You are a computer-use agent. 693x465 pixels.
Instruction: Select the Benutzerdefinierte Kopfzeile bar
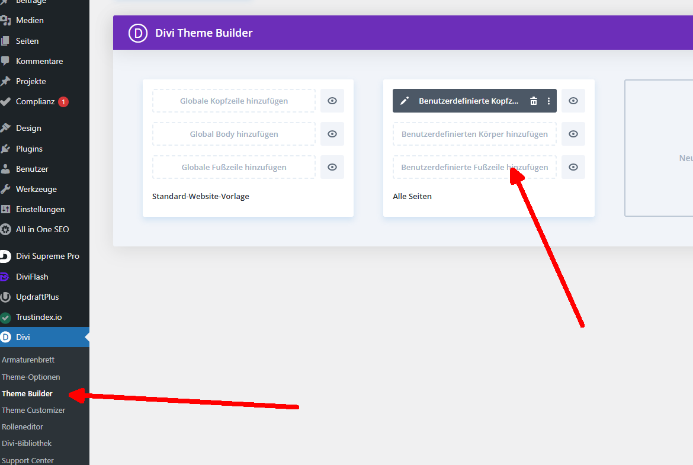point(474,101)
